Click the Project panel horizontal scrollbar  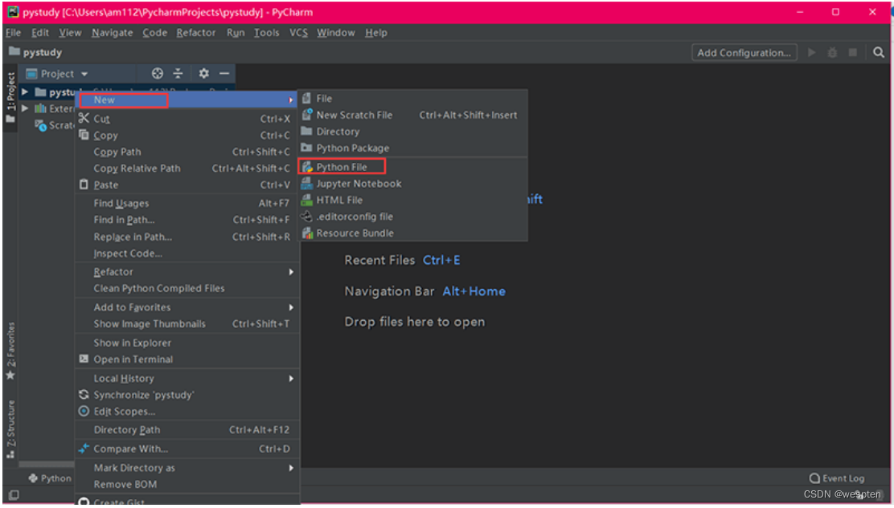click(47, 465)
